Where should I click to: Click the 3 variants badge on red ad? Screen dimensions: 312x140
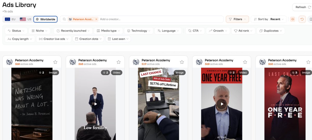tap(295, 73)
